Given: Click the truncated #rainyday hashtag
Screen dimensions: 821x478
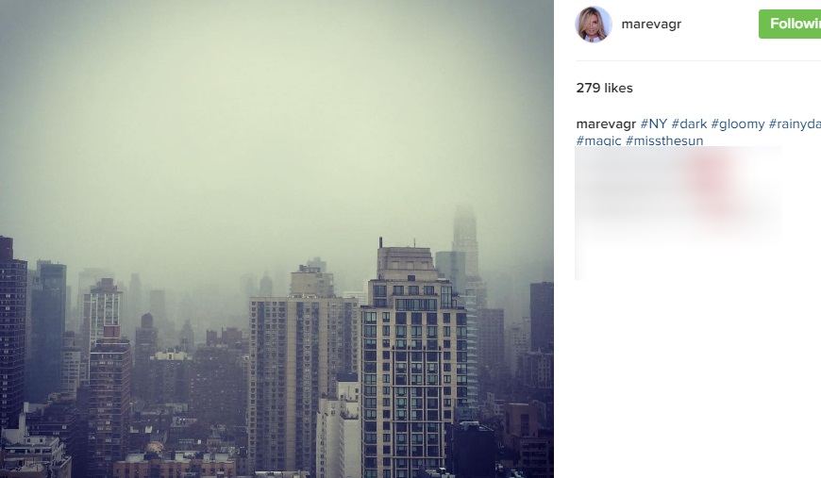Looking at the screenshot, I should [795, 124].
